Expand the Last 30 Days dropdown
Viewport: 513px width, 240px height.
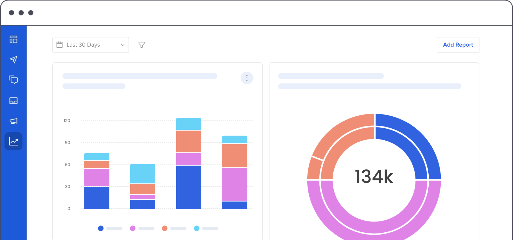[90, 45]
